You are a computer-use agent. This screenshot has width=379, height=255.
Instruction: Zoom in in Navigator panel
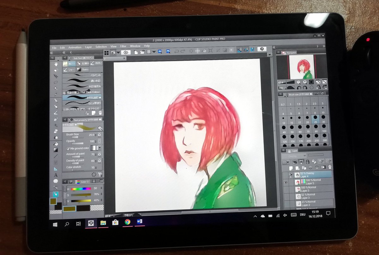305,82
